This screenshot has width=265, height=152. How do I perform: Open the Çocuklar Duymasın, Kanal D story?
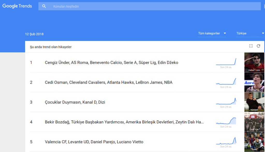pos(75,102)
